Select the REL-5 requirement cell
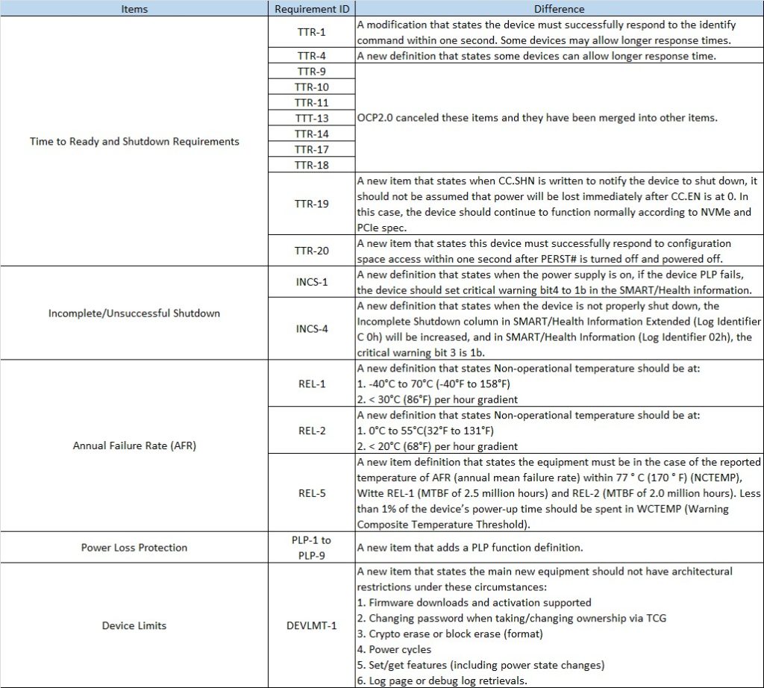 pos(312,494)
